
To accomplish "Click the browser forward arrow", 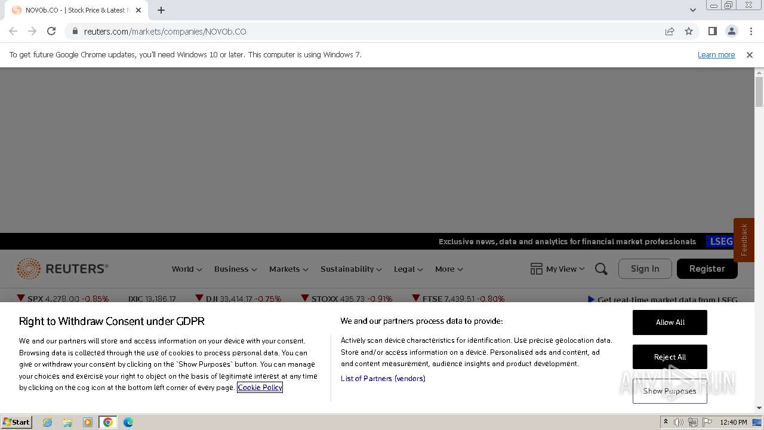I will pyautogui.click(x=32, y=31).
